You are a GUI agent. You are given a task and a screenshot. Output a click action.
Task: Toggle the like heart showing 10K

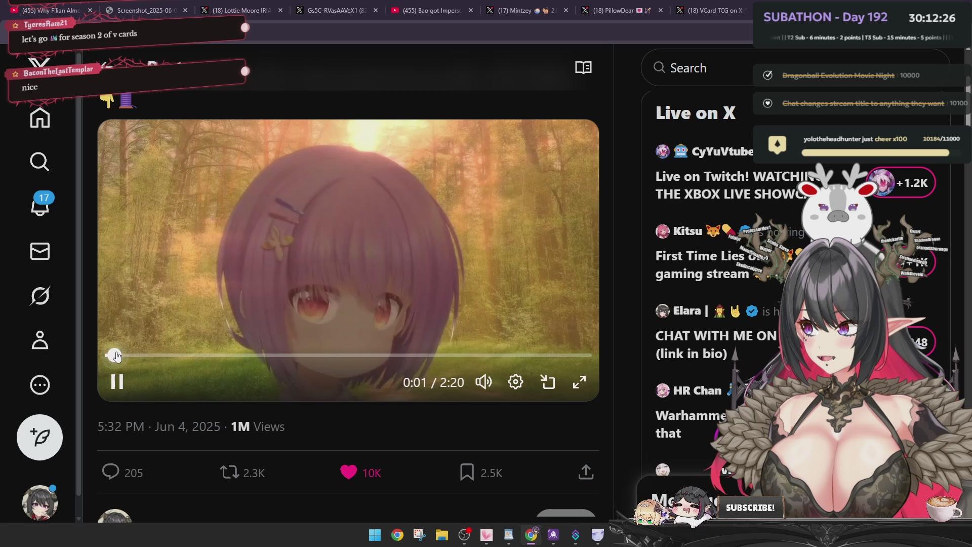pos(360,472)
